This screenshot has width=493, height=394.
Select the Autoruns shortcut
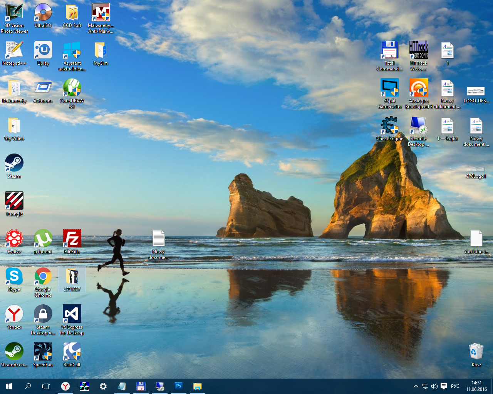(x=43, y=91)
